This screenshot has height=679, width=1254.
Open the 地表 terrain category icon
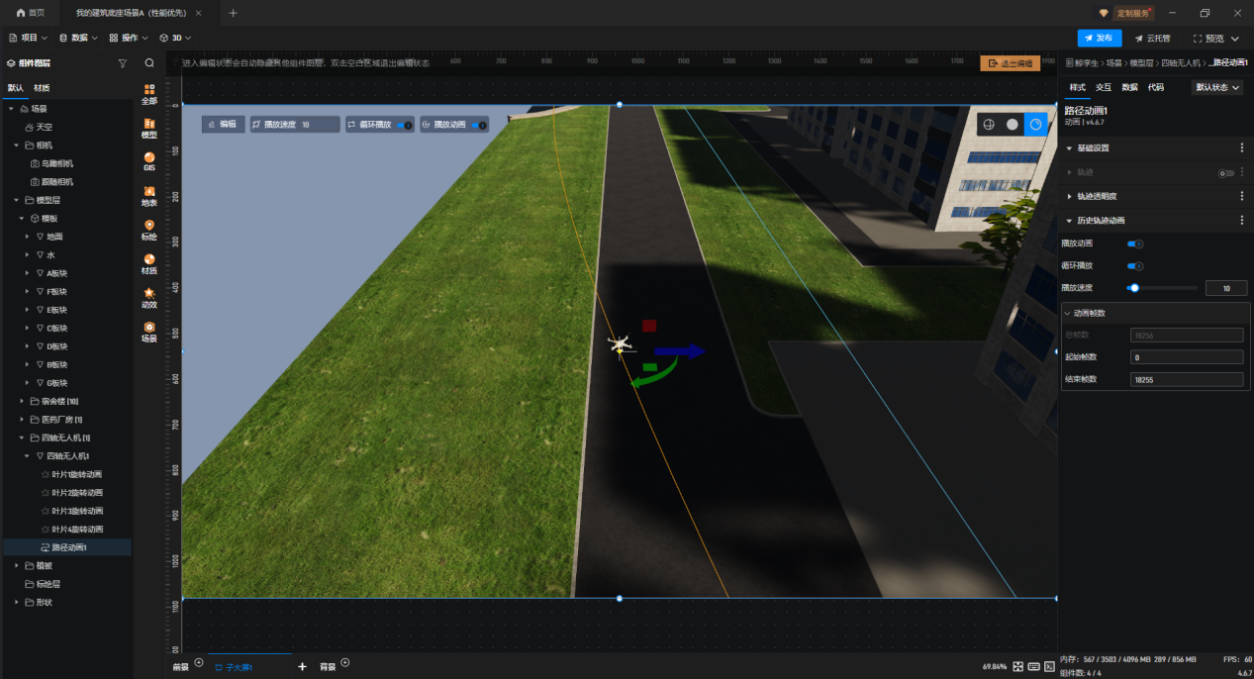(149, 195)
